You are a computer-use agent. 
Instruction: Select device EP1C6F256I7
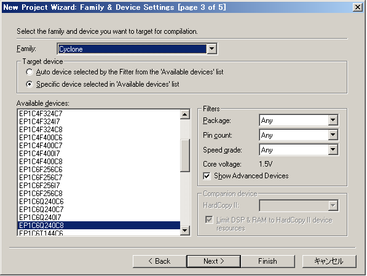pyautogui.click(x=99, y=186)
